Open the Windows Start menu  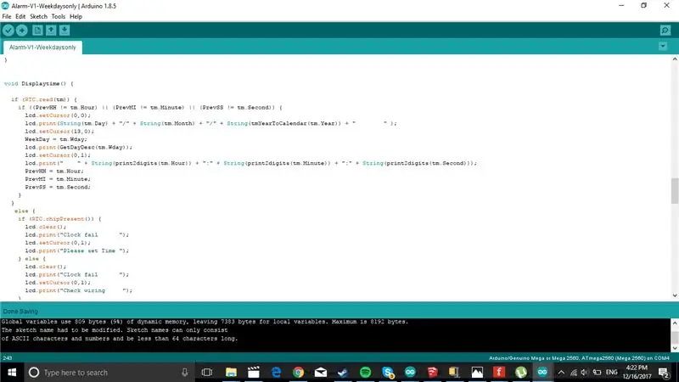pos(12,373)
